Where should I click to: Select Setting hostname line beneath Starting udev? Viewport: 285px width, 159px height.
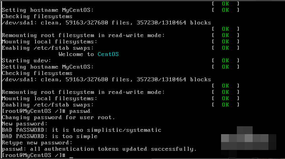(x=48, y=67)
